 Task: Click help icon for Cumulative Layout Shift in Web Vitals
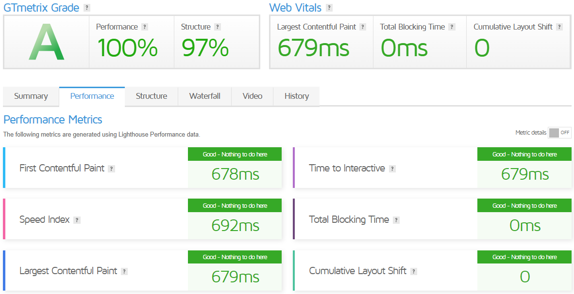tap(559, 27)
